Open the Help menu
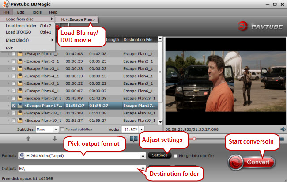This screenshot has width=287, height=182. tap(53, 12)
